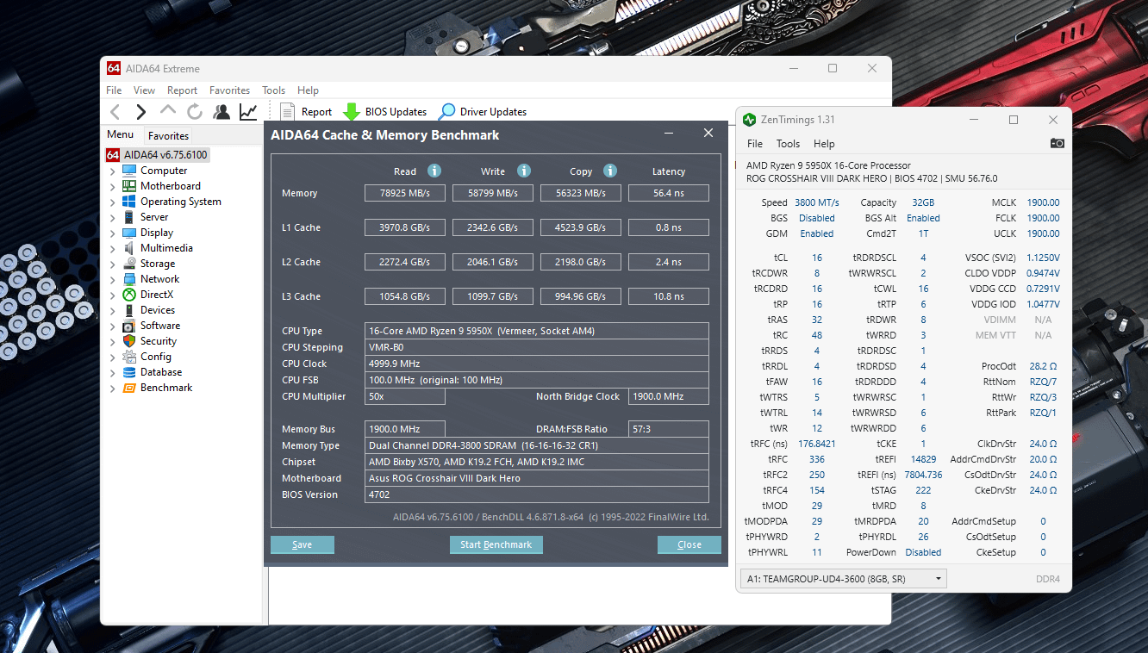Click the AIDA64 forward navigation arrow
Screen dimensions: 1148x653
click(x=141, y=111)
